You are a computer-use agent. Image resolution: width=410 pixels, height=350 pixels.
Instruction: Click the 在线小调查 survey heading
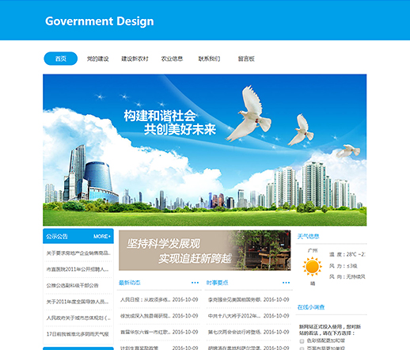(311, 307)
